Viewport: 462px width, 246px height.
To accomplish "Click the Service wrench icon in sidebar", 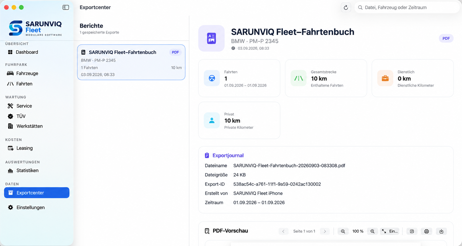I will pyautogui.click(x=10, y=106).
